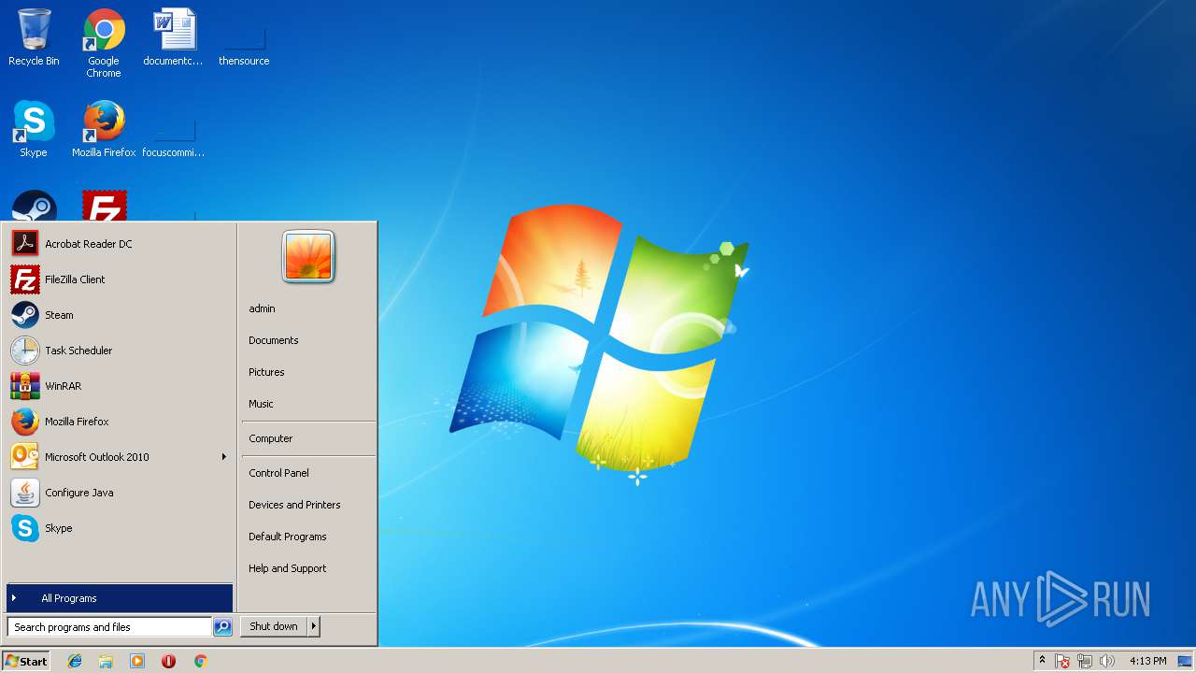Click the Shut down button
This screenshot has width=1196, height=673.
coord(274,626)
